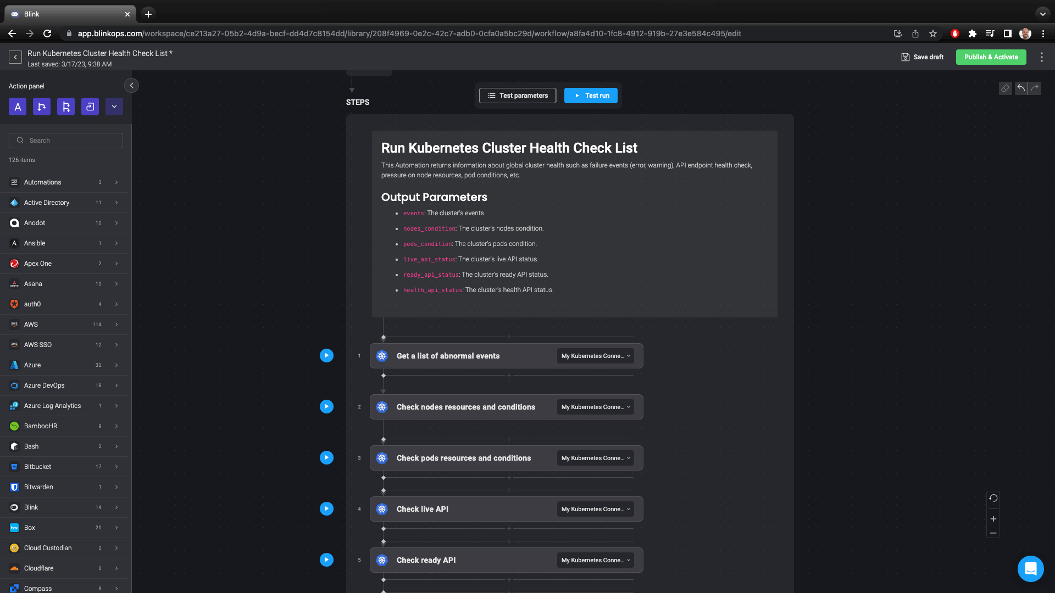Select the Action (A) tool in the Action panel
Screen dimensions: 1055x593
(x=17, y=107)
